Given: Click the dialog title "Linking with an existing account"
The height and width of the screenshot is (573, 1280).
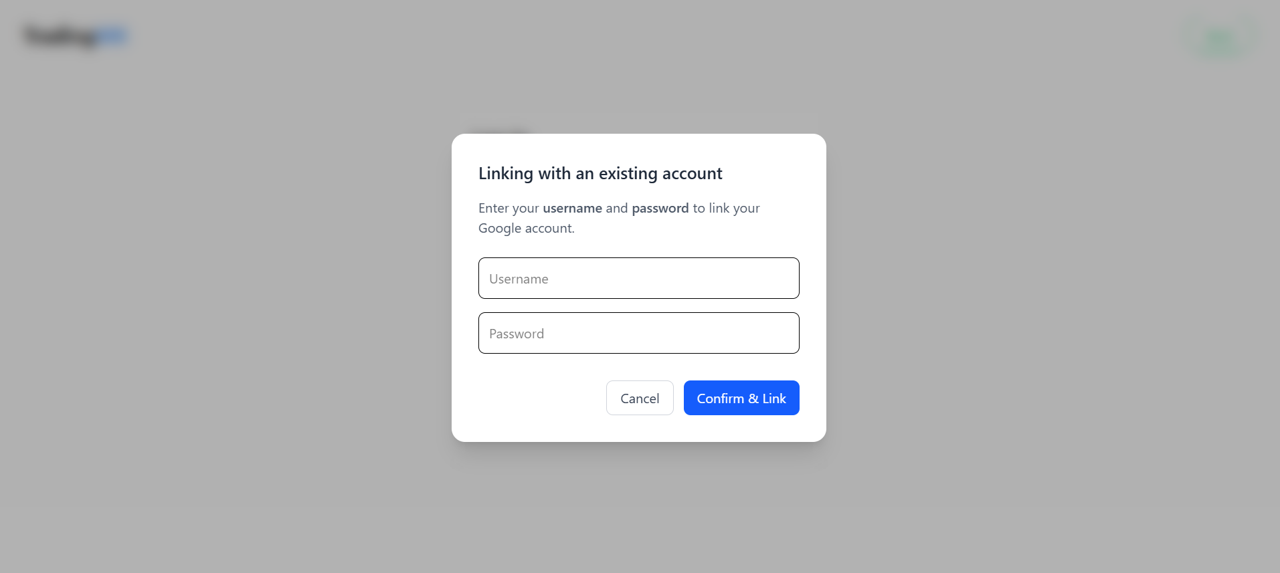Looking at the screenshot, I should (x=600, y=174).
